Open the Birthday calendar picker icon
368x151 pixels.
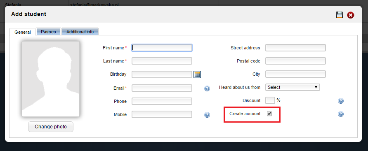point(197,74)
